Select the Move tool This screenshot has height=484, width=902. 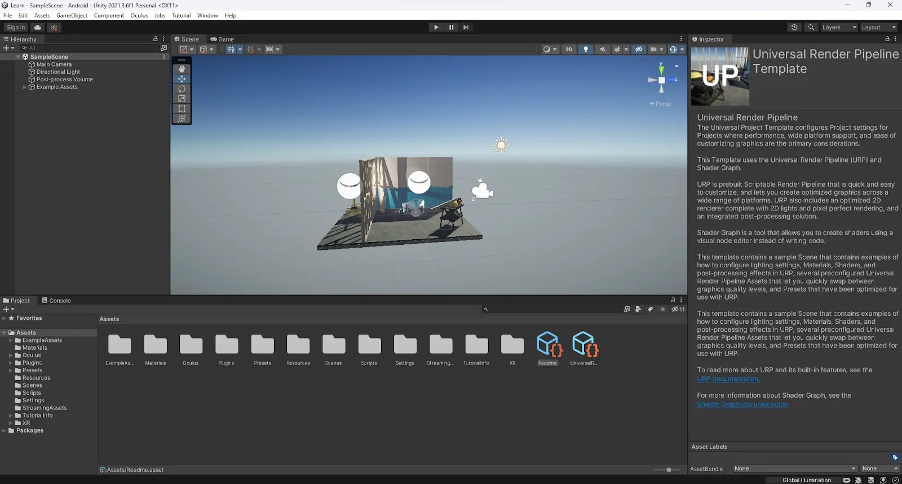[182, 79]
